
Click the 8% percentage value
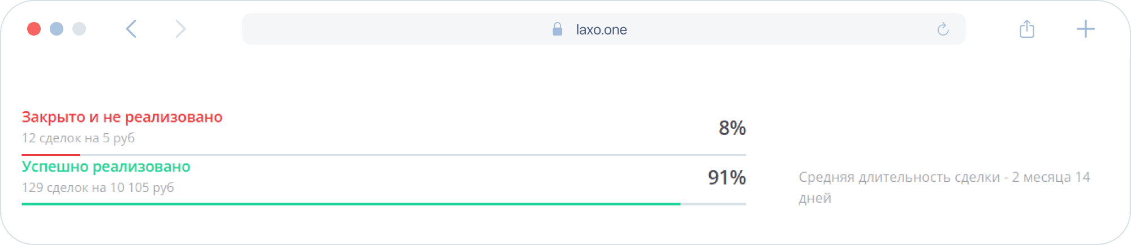point(732,128)
